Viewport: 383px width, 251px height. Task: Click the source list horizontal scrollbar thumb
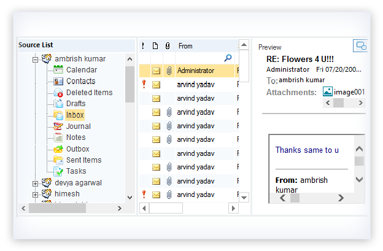[x=58, y=209]
